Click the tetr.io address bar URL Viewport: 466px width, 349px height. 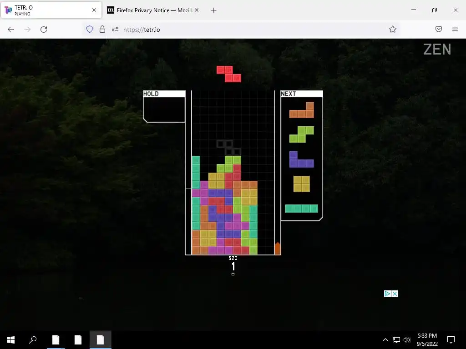pos(142,30)
